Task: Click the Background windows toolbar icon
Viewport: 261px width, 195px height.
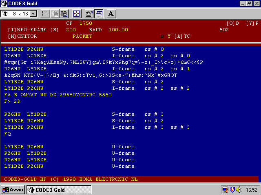Action: pyautogui.click(x=99, y=14)
